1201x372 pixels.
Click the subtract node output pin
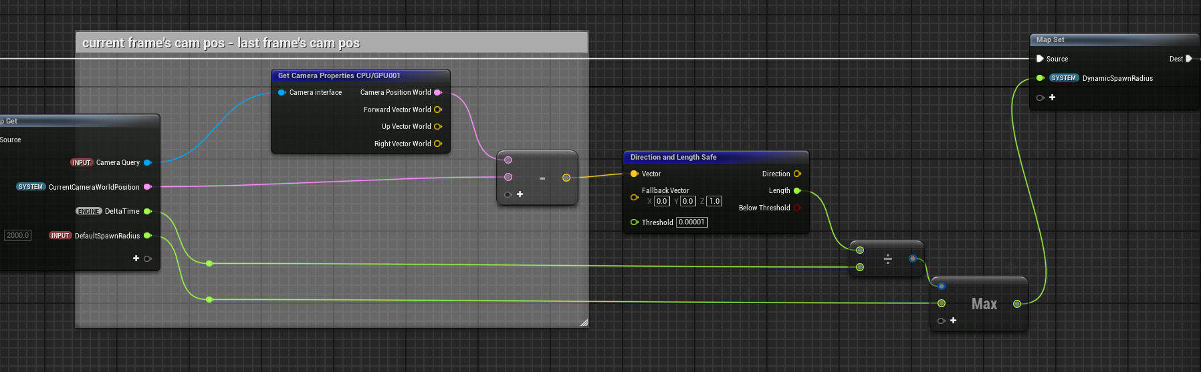pyautogui.click(x=566, y=178)
